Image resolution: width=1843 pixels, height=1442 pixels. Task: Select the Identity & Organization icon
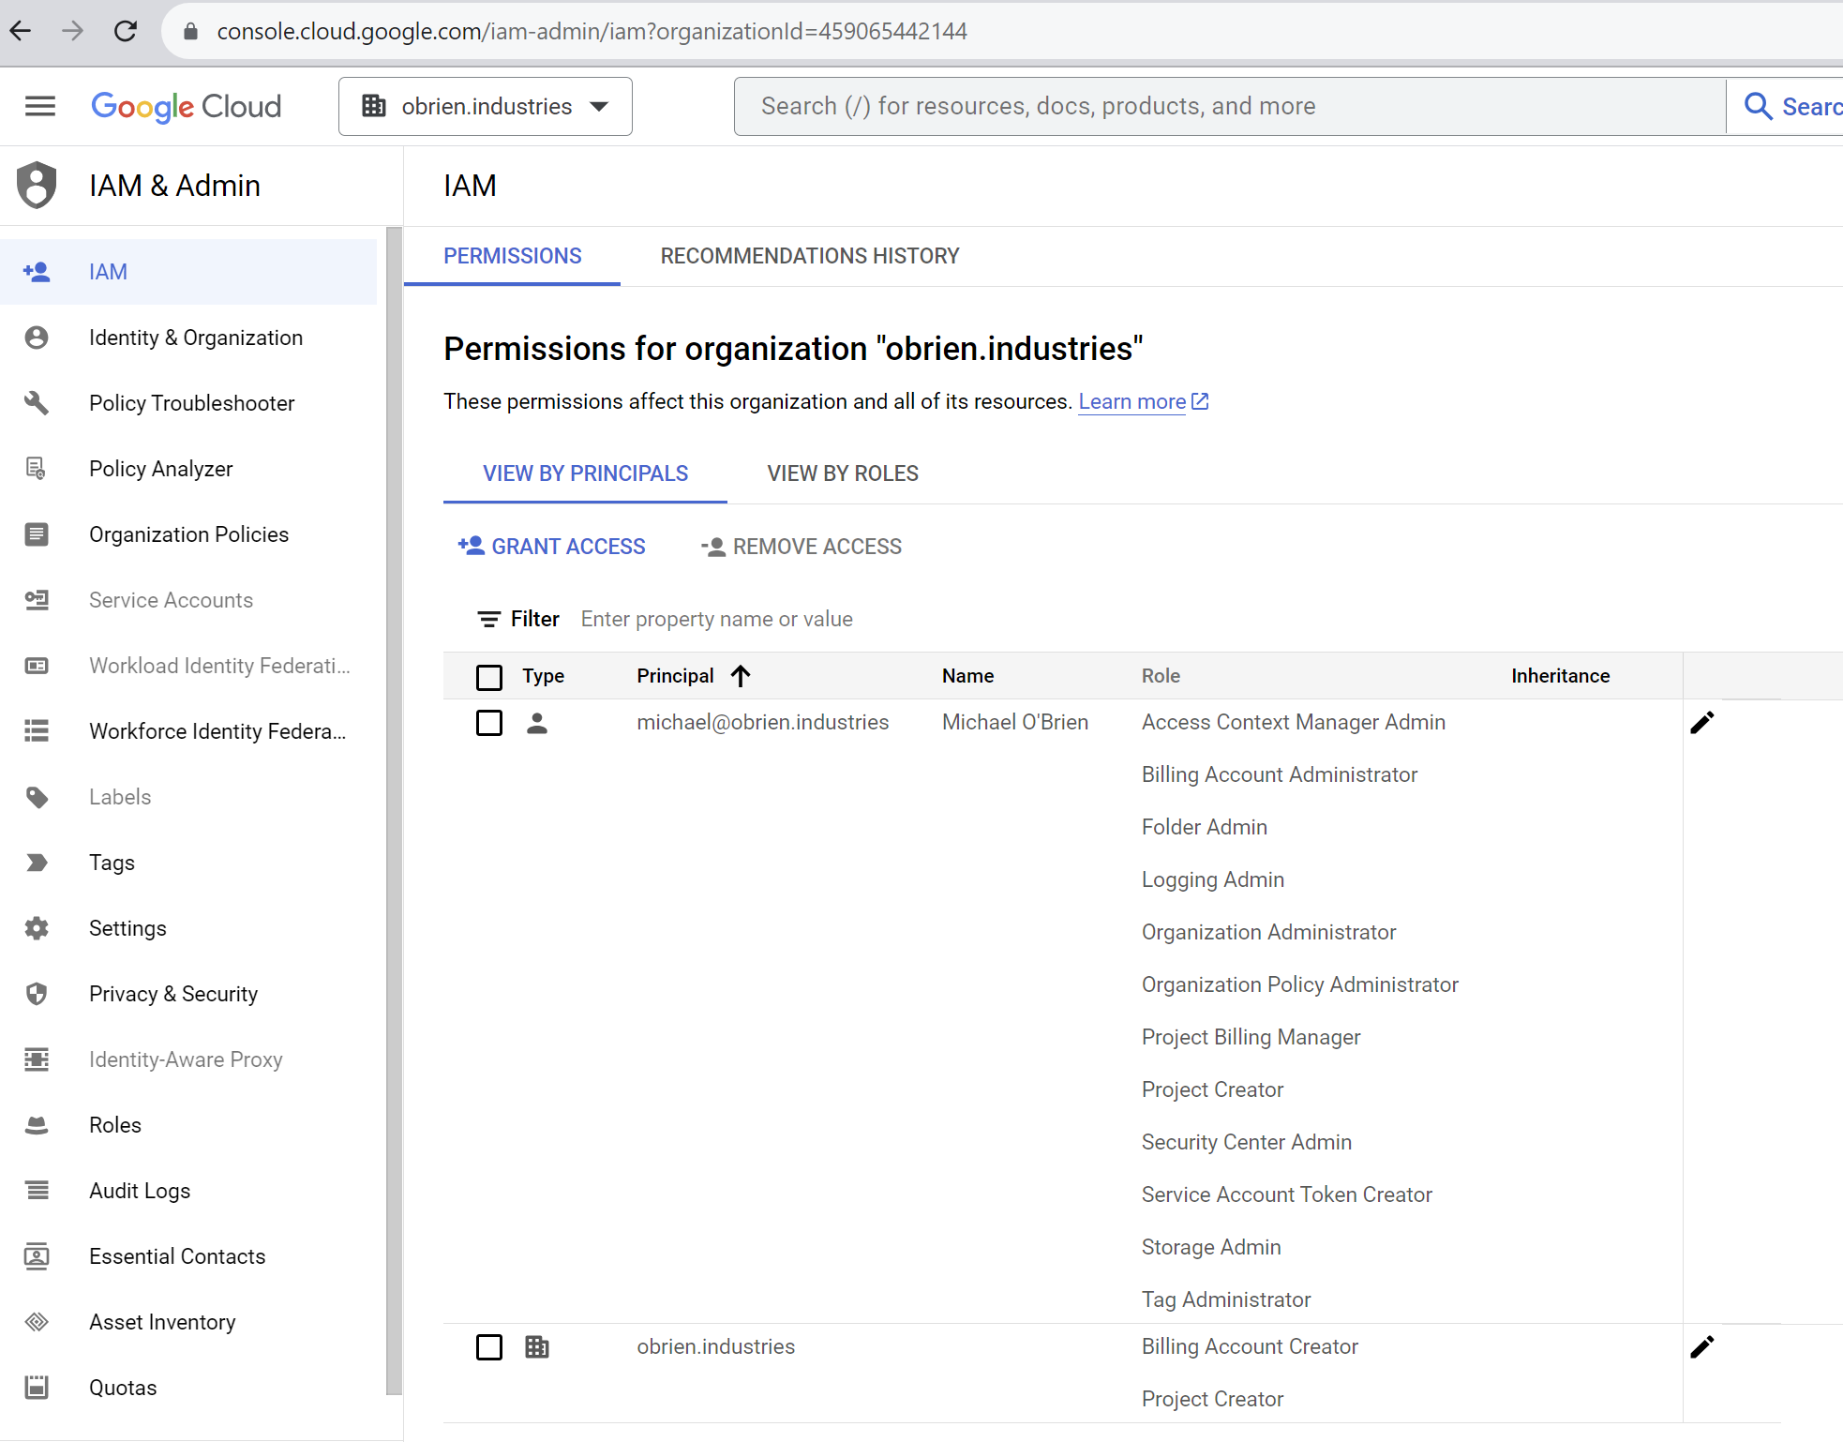click(37, 338)
